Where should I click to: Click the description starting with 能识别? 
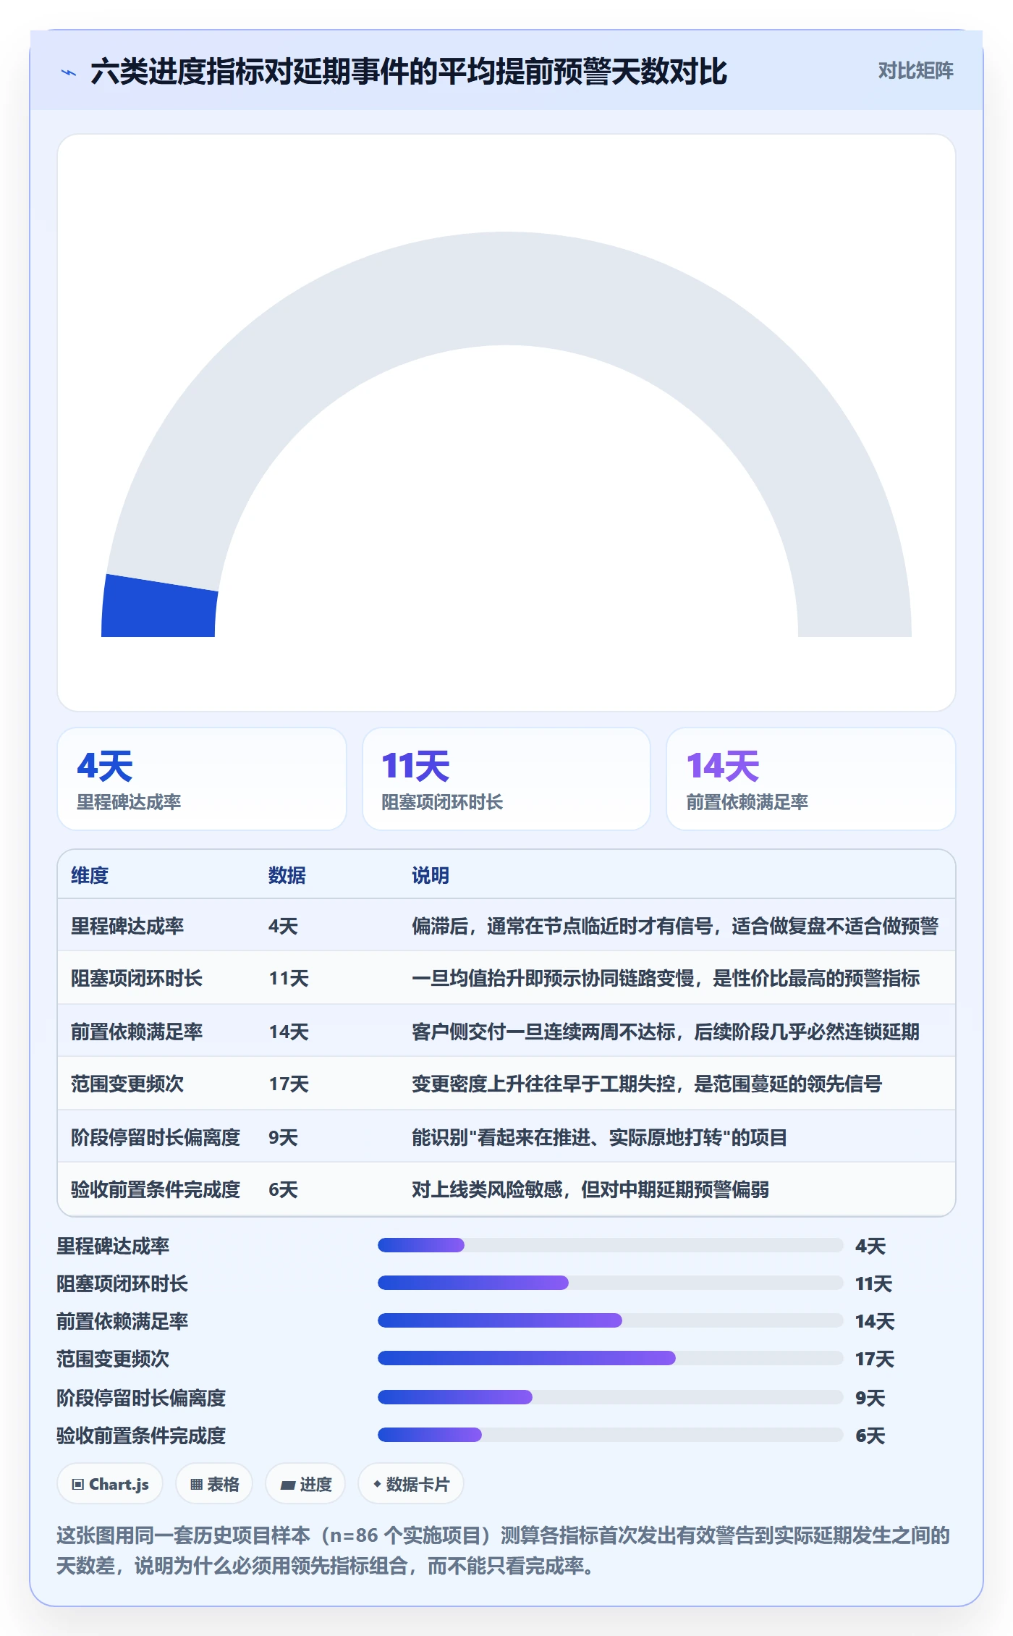point(599,1137)
